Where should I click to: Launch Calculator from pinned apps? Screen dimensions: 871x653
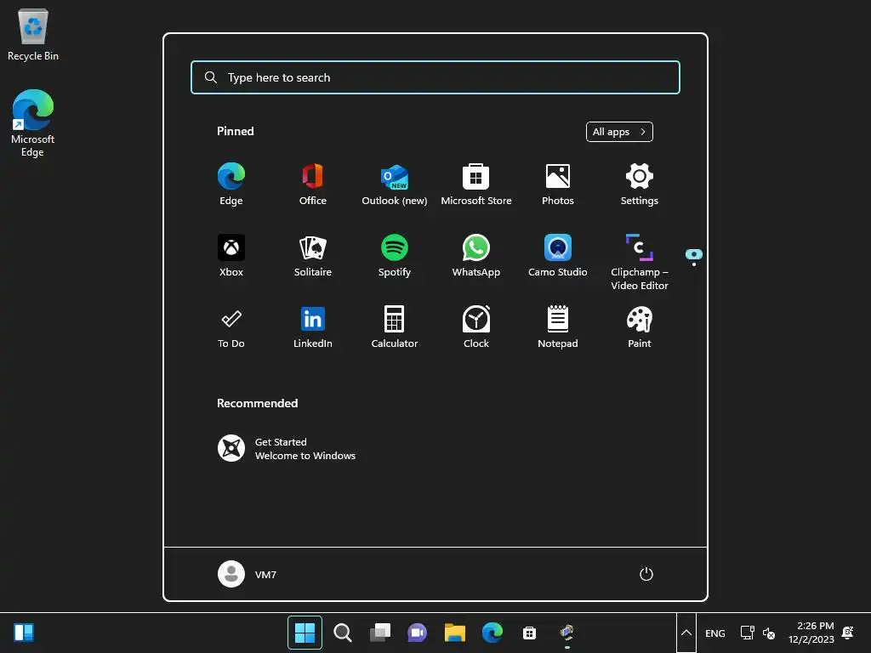(x=395, y=327)
